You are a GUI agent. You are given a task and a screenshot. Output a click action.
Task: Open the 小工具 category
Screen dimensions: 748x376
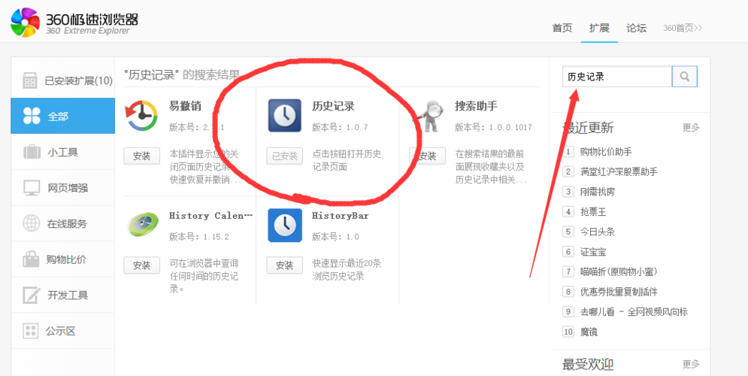[x=63, y=152]
